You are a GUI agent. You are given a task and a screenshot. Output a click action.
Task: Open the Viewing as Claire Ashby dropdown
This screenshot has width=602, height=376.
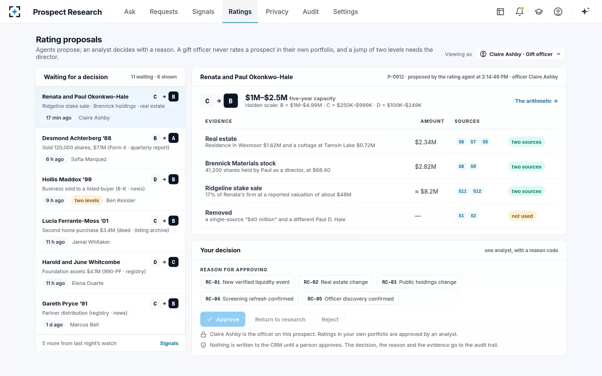click(521, 54)
